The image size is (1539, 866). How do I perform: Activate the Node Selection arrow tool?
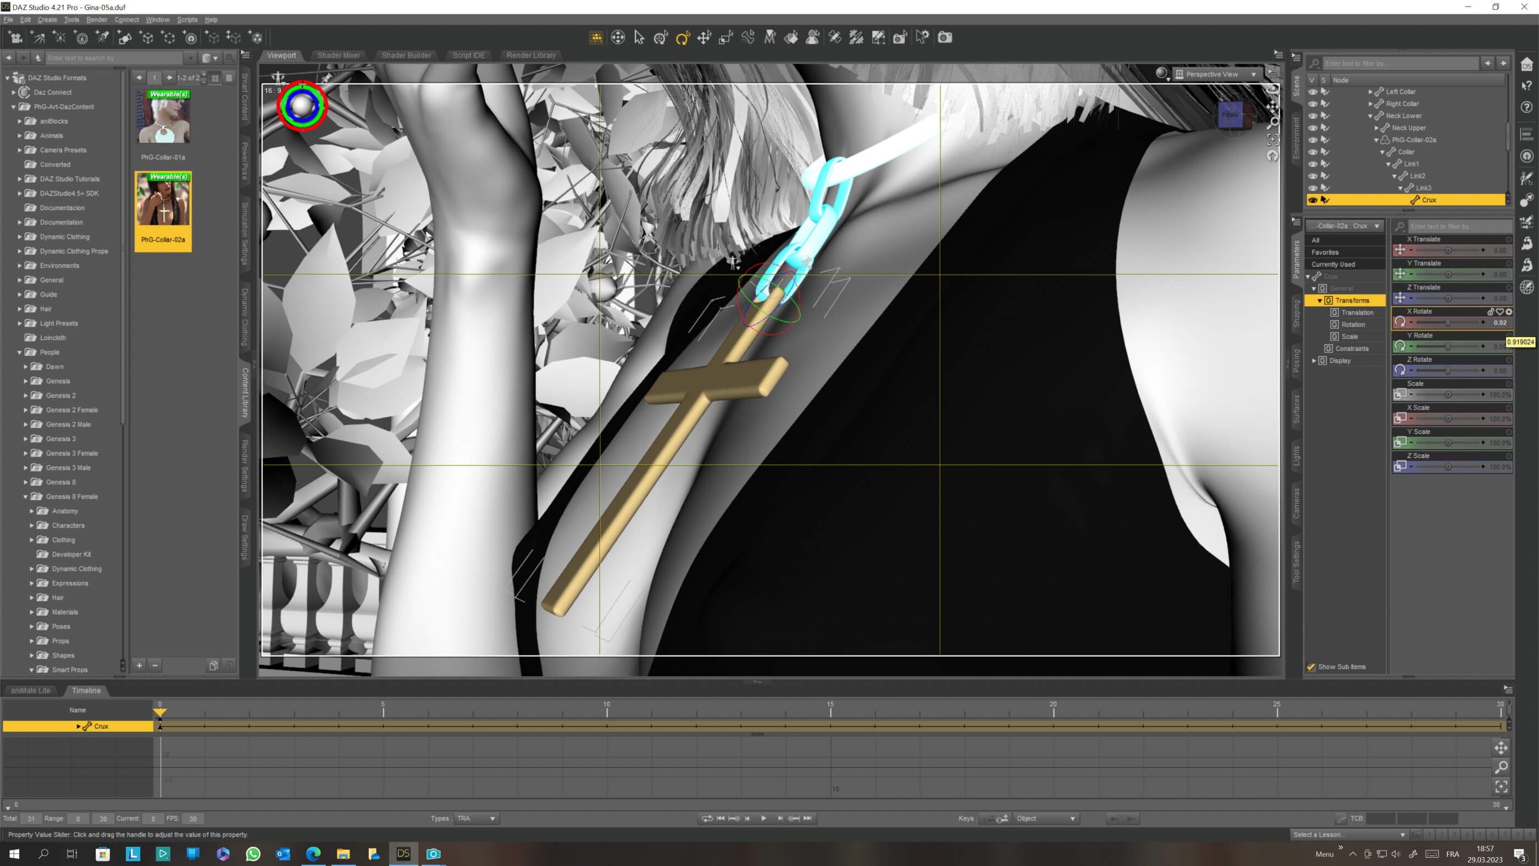coord(639,37)
